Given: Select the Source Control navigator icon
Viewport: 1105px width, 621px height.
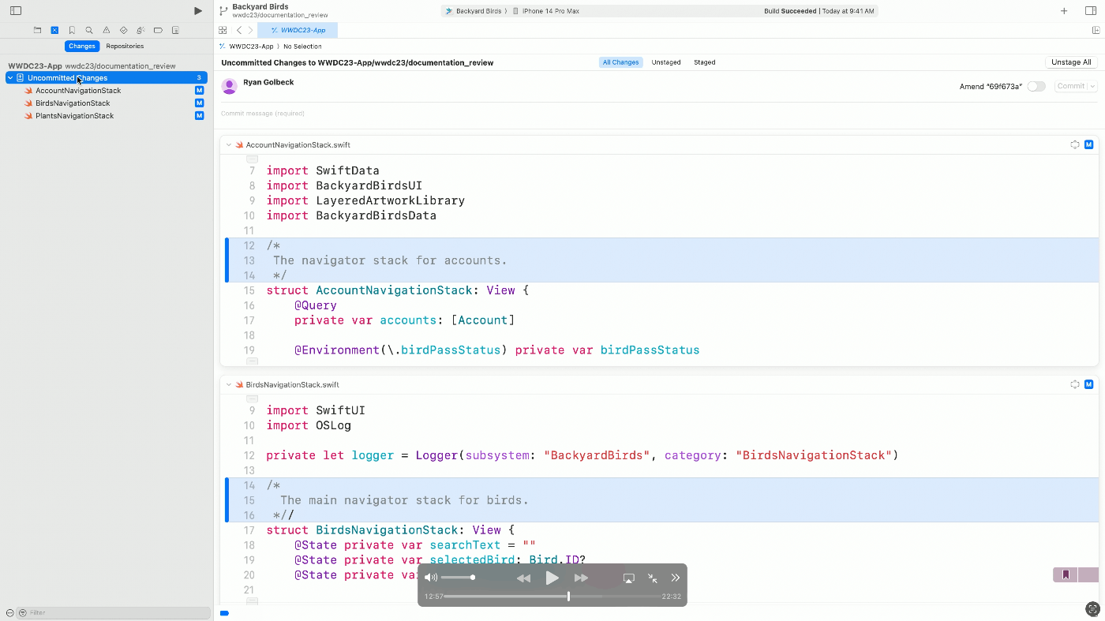Looking at the screenshot, I should [54, 30].
